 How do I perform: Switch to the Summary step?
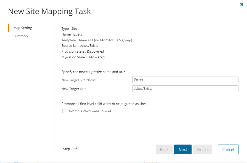(21, 36)
